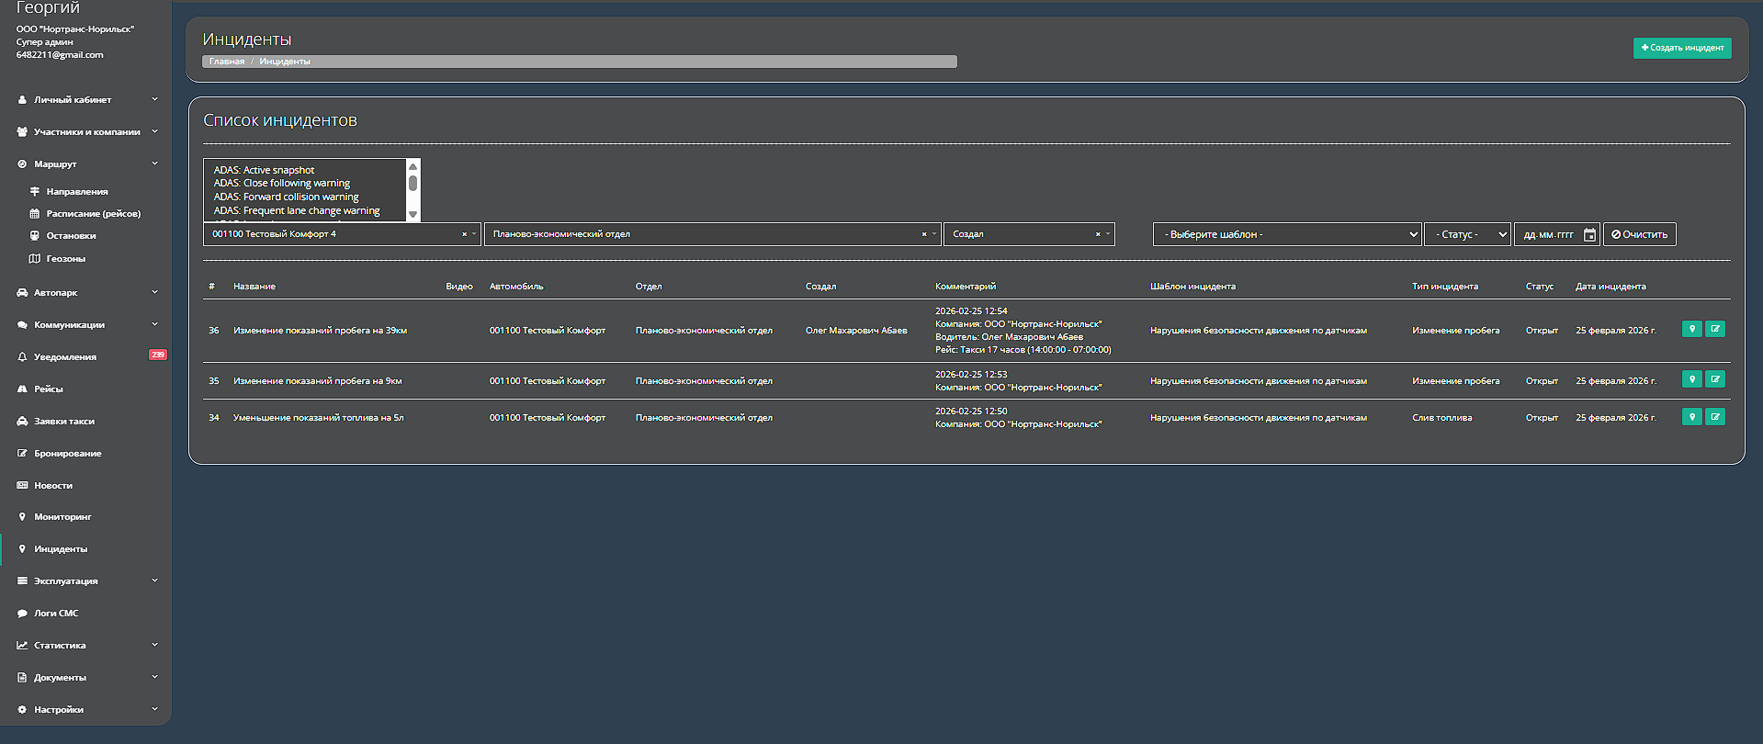Screen dimensions: 1763x744
Task: Click the edit icon for incident 35
Action: click(1714, 379)
